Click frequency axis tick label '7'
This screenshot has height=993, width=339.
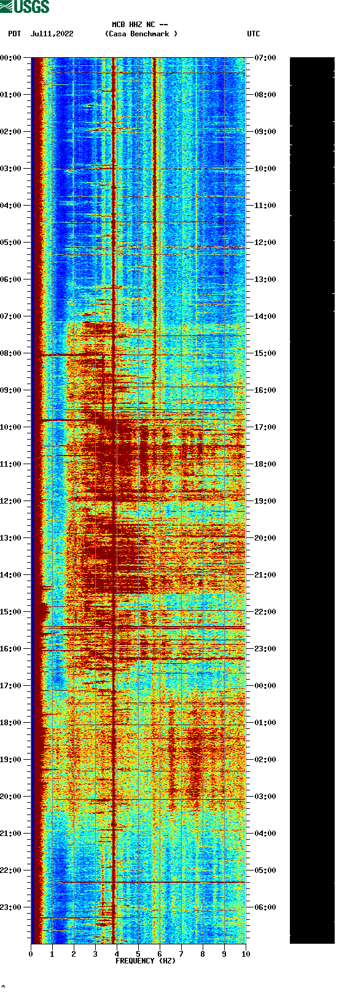[181, 954]
